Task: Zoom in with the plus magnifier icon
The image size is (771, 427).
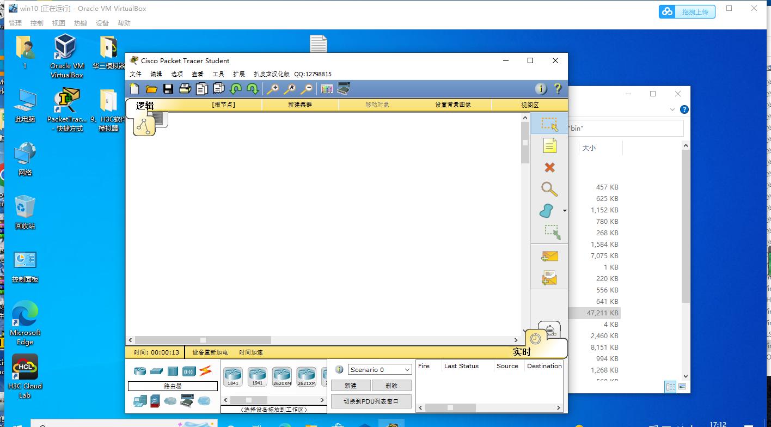Action: 273,89
